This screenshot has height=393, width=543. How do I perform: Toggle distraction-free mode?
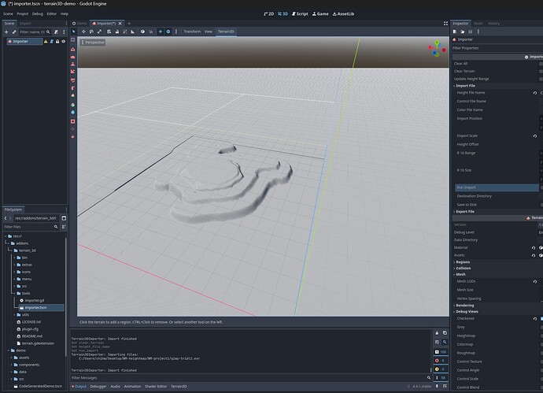tap(445, 24)
